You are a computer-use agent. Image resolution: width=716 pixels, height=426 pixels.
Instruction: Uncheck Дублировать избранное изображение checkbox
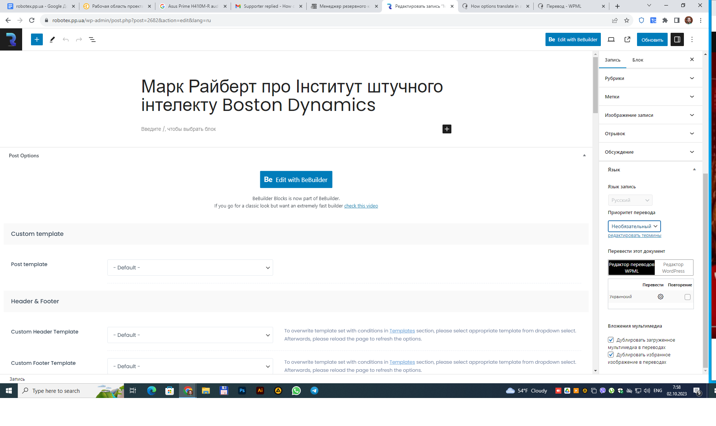(x=611, y=355)
